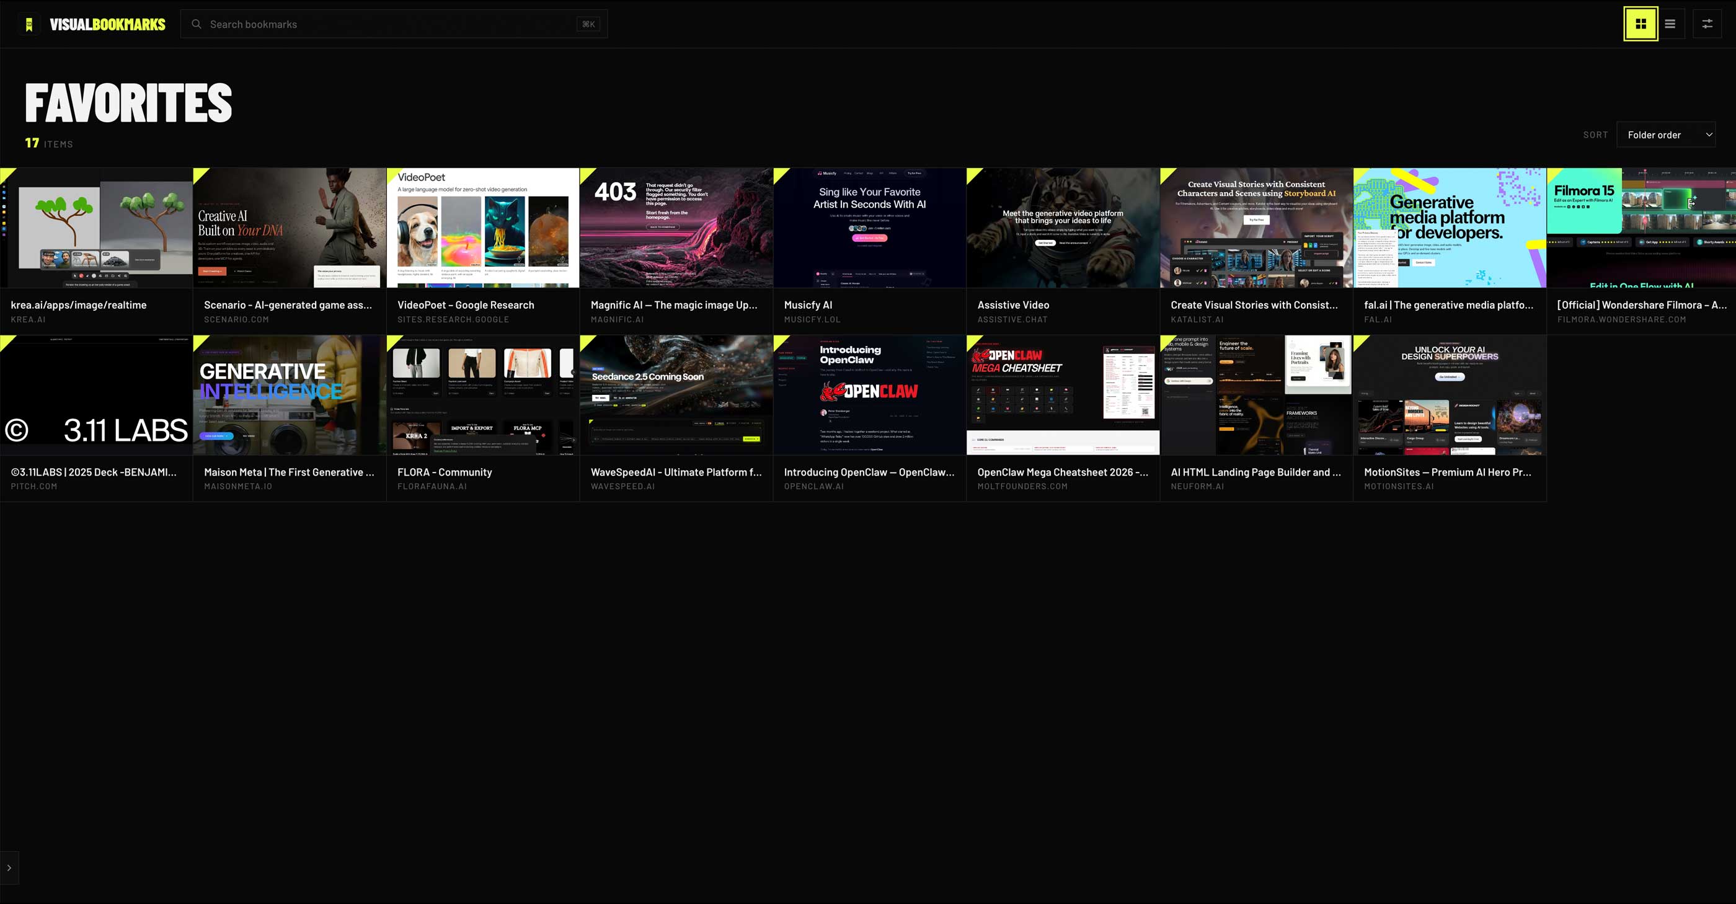This screenshot has width=1736, height=904.
Task: Click the MUSICFY.LOL domain label
Action: click(x=813, y=319)
